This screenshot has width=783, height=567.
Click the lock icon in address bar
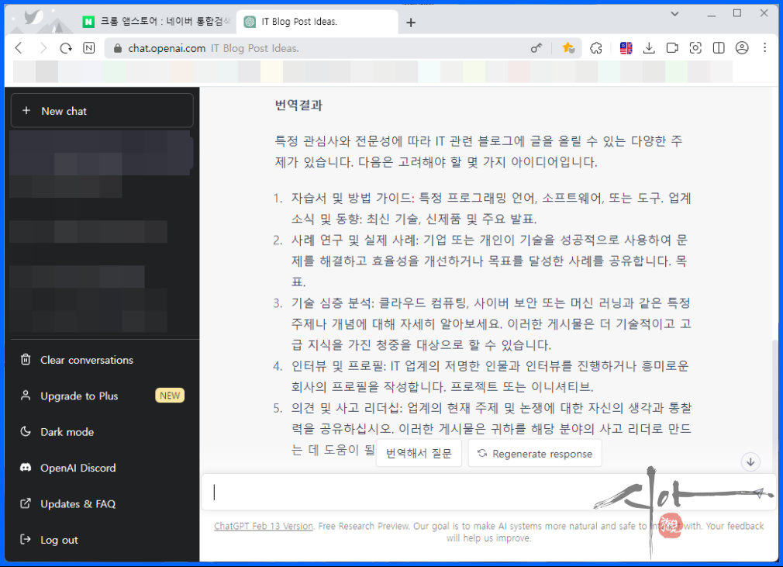point(118,48)
